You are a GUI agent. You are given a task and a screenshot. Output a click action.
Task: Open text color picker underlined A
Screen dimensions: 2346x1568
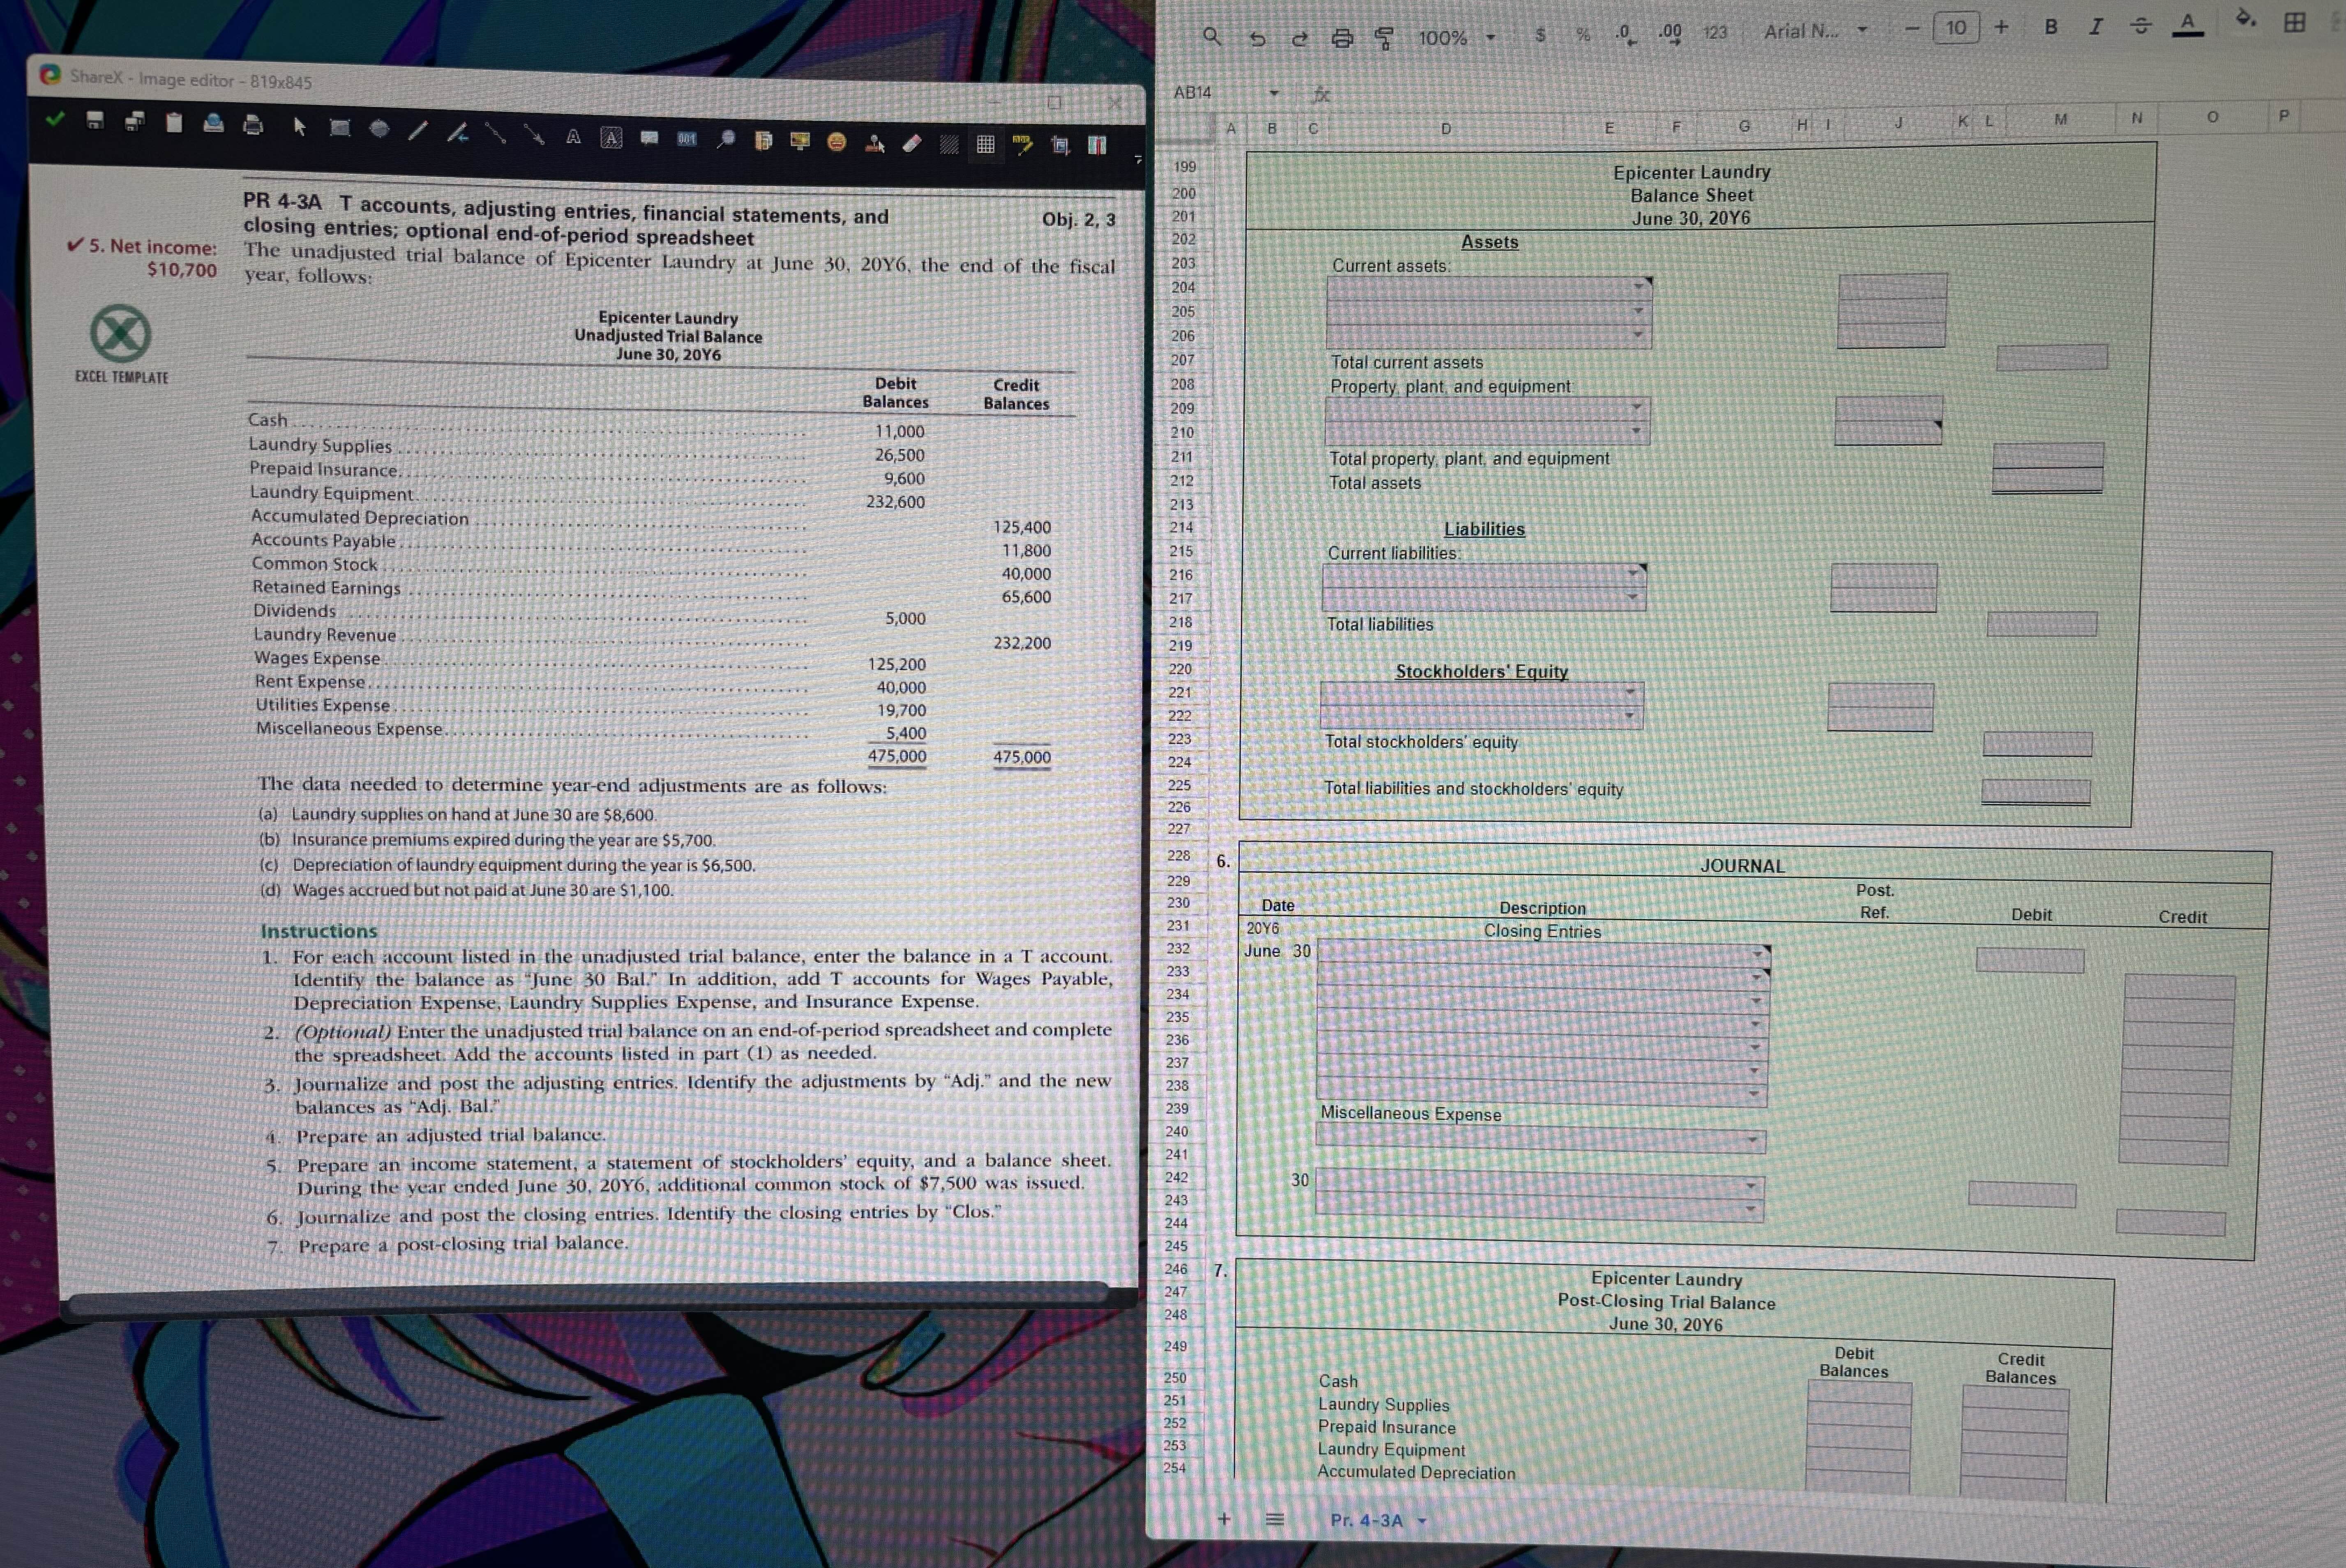tap(2188, 24)
